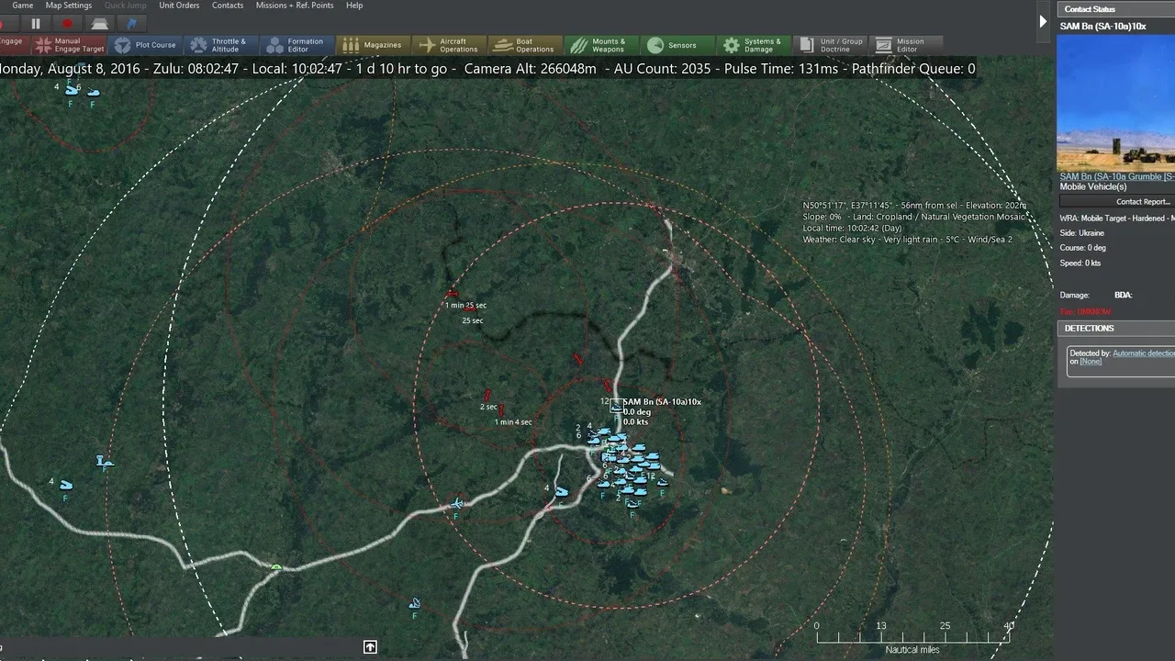Select the Plot Course tool

tap(145, 45)
